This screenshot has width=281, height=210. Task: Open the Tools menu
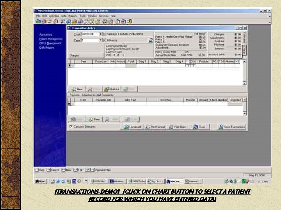82,16
